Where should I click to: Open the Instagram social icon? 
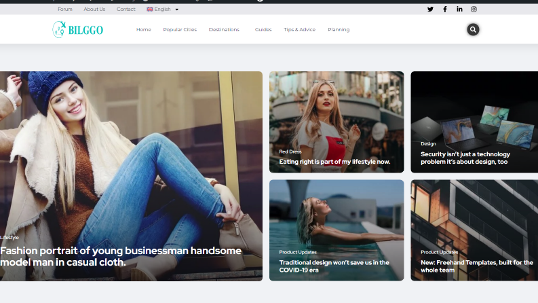click(474, 10)
